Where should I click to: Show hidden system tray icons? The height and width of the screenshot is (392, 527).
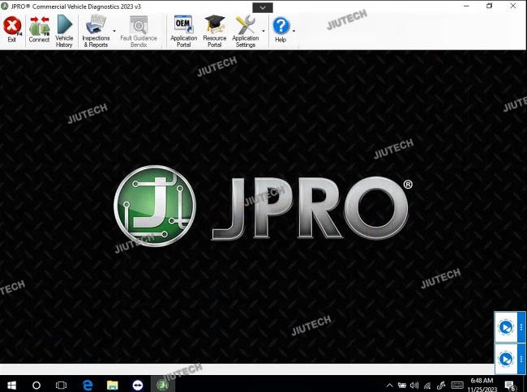pyautogui.click(x=389, y=385)
